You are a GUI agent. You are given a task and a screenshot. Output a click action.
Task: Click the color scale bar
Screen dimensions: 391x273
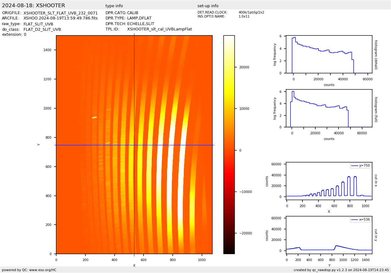coord(229,144)
